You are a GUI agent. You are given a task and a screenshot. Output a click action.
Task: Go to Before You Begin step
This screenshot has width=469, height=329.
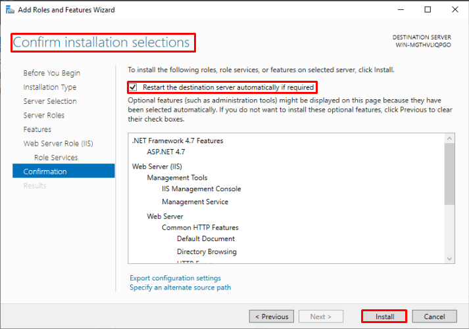(51, 73)
